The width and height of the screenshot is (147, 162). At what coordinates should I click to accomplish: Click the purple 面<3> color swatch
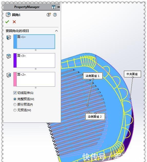coord(15,60)
